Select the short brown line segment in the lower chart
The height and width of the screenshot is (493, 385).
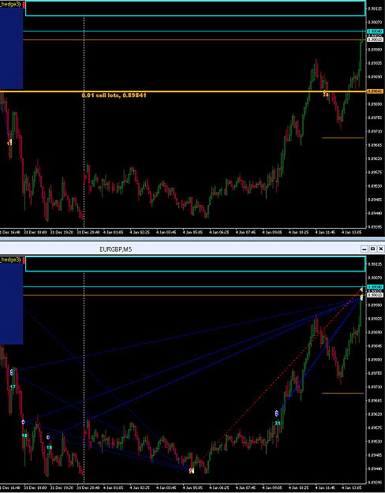click(343, 393)
